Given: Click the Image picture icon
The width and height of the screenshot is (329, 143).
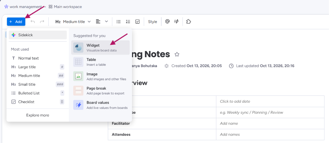Looking at the screenshot, I should [x=78, y=76].
